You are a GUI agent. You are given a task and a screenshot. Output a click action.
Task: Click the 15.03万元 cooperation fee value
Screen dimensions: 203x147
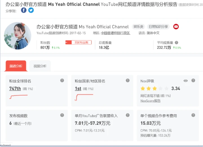click(151, 123)
